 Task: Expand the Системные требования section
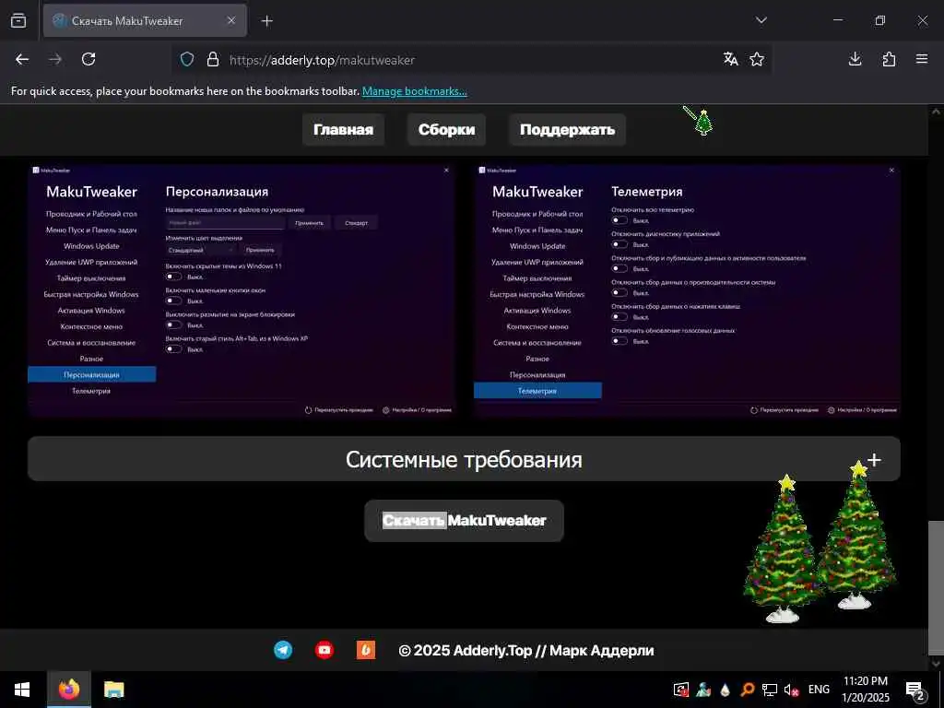point(464,459)
